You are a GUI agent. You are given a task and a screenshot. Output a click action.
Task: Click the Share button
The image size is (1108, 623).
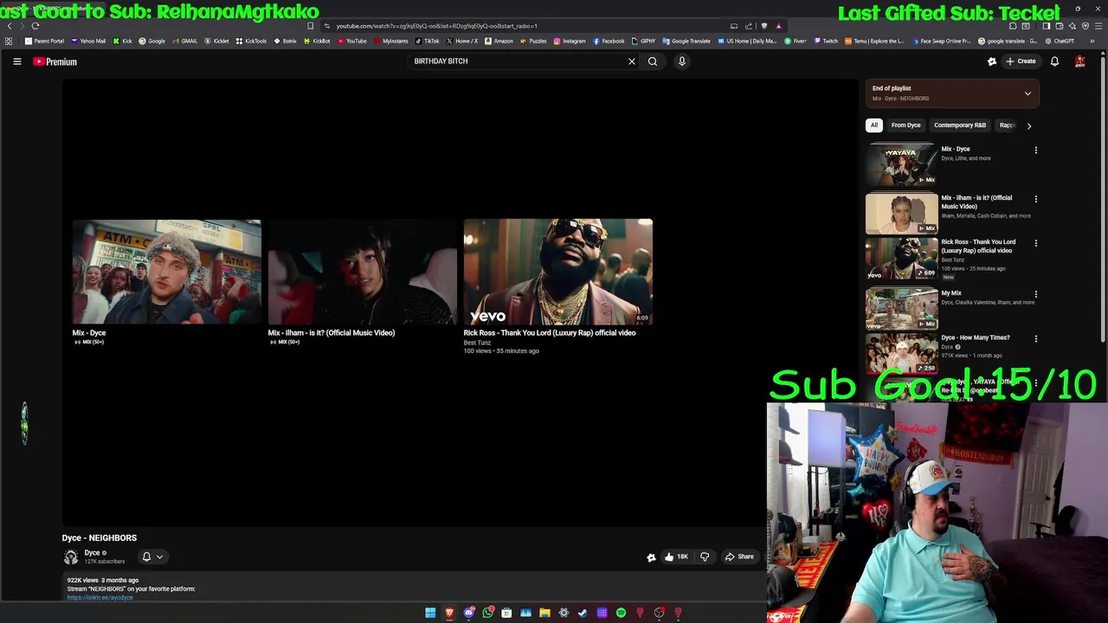point(740,557)
